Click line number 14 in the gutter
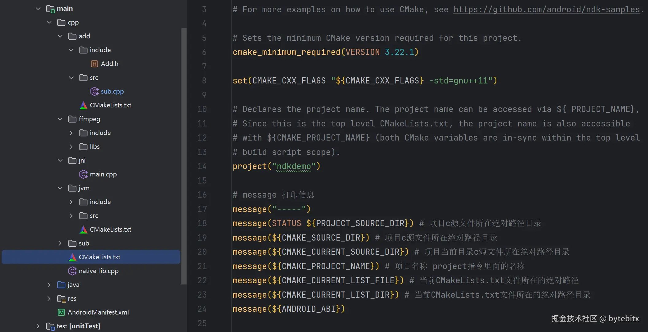This screenshot has height=332, width=648. (202, 166)
